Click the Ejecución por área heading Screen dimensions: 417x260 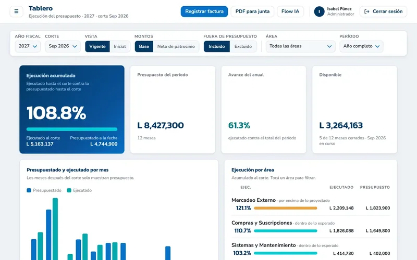(x=253, y=170)
